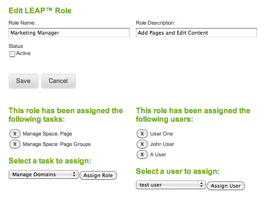
Task: Click the Assign Role button
Action: point(98,175)
